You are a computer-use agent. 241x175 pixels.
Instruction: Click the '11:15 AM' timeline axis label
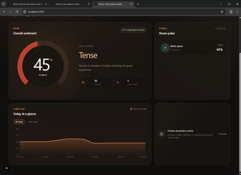tap(20, 157)
